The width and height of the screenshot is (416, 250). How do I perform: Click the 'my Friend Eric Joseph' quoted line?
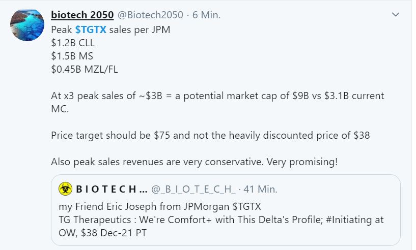(112, 207)
